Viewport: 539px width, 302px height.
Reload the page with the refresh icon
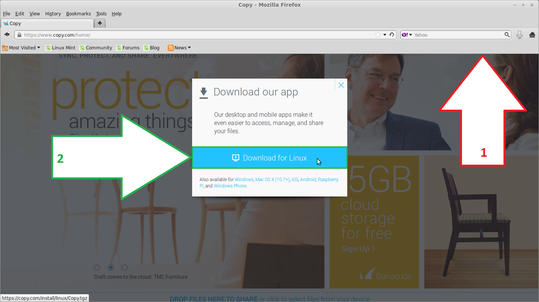pos(392,35)
